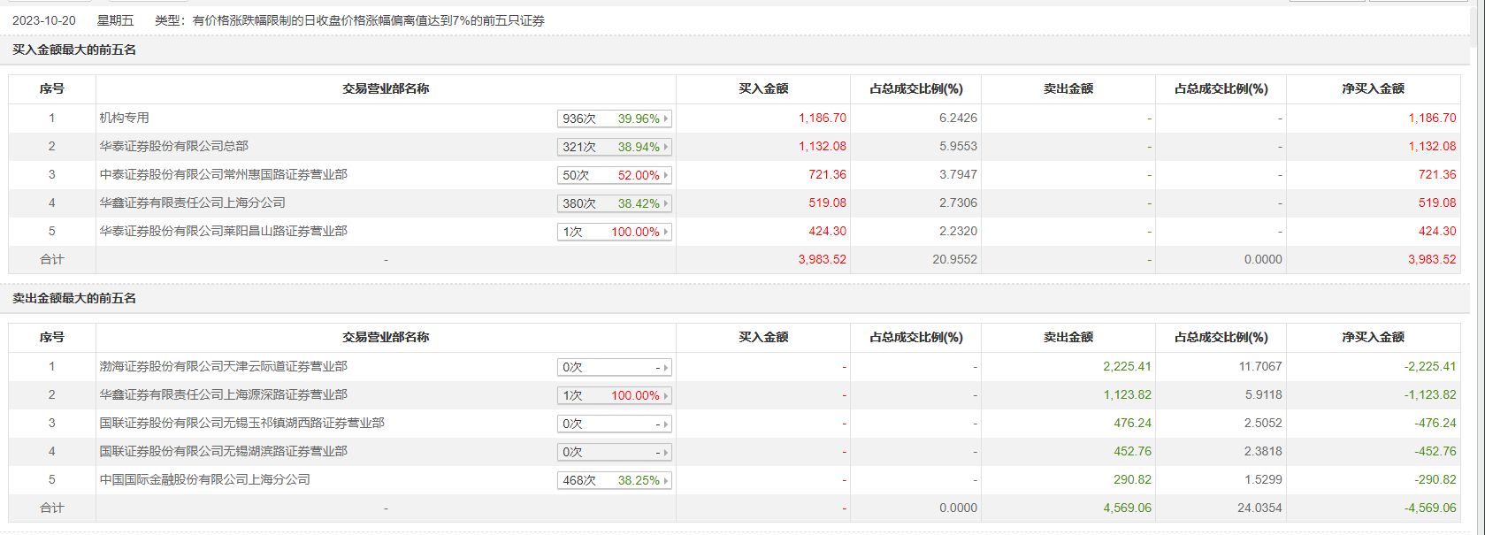The image size is (1485, 535).
Task: Open 华泰证券股份有限公司总部 link
Action: [174, 146]
